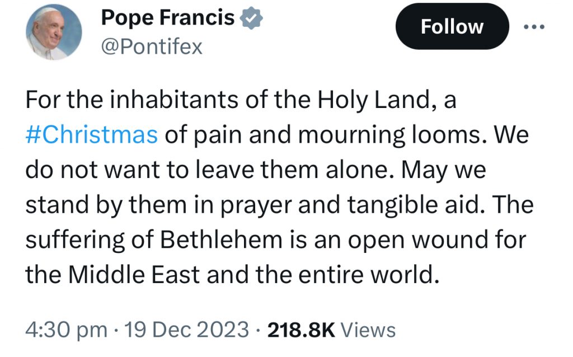The width and height of the screenshot is (573, 357).
Task: Click the Views label
Action: [x=368, y=330]
